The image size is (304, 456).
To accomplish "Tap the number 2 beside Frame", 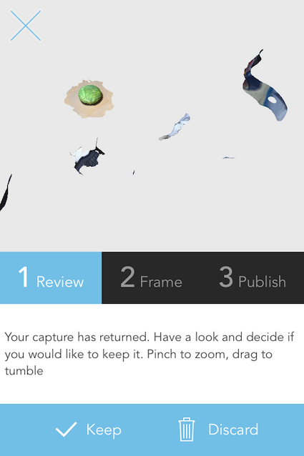I will pyautogui.click(x=128, y=277).
